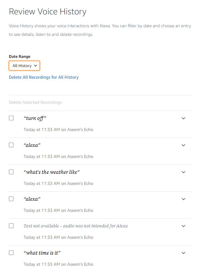The image size is (197, 270).
Task: Click the Review Voice History heading
Action: point(47,12)
